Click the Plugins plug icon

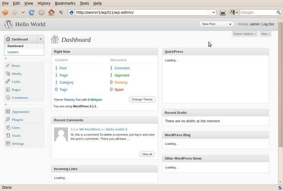coord(8,120)
